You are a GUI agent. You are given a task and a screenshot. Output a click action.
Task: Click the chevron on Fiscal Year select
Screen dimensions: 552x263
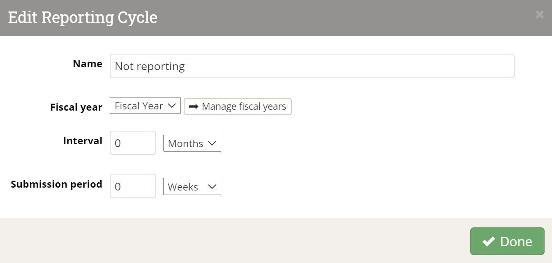[x=171, y=106]
